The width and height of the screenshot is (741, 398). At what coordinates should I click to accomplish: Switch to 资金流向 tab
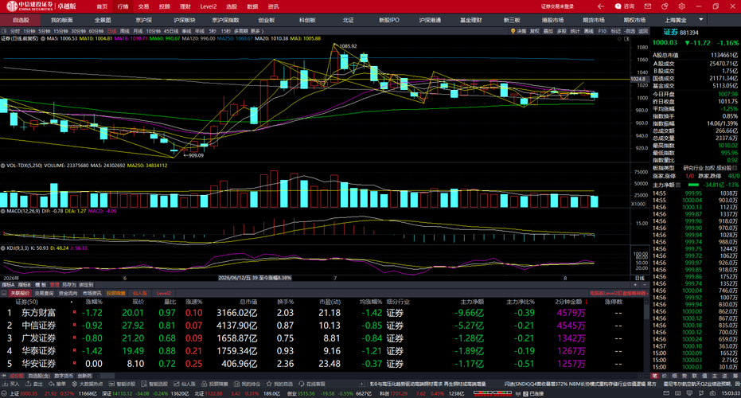(68, 293)
